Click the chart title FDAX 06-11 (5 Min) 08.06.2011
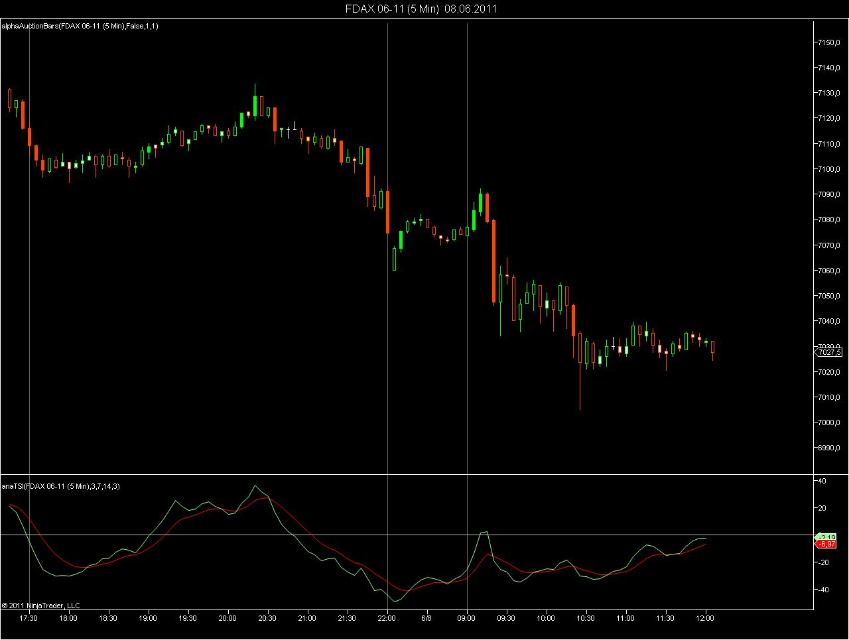The image size is (849, 640). [421, 9]
